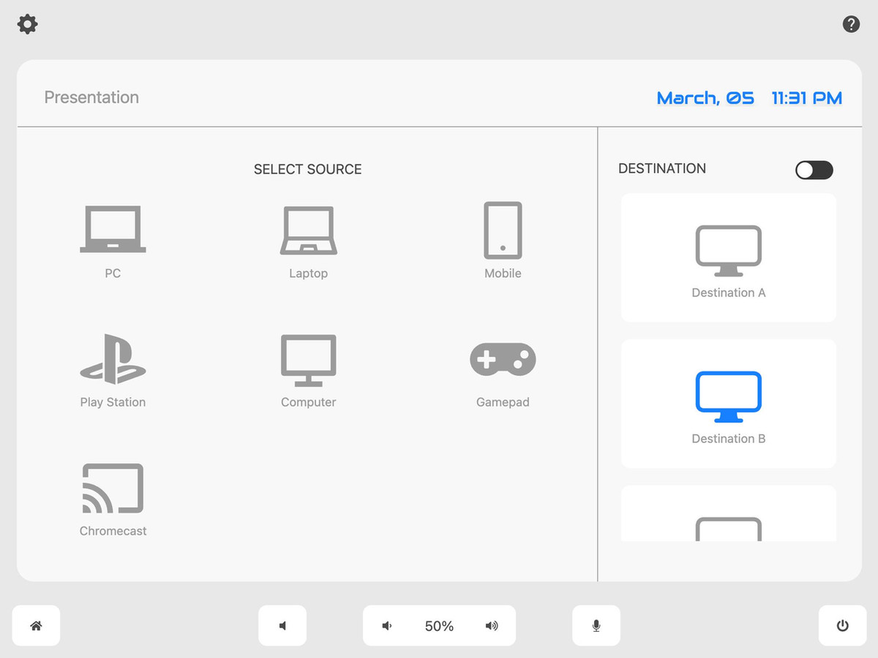Toggle the microphone on or off
Screen dimensions: 878x658
pos(596,625)
